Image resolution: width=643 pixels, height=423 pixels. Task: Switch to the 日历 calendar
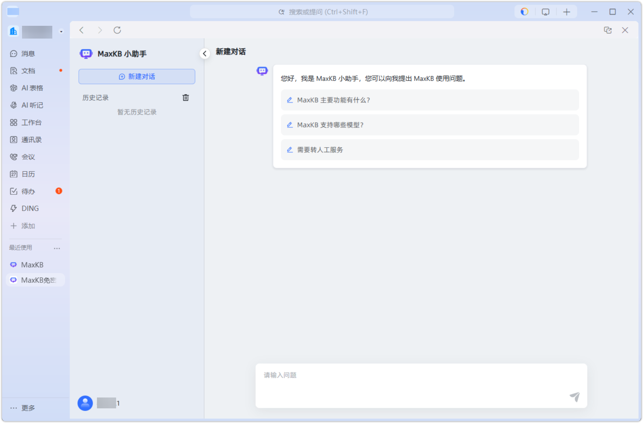[x=28, y=174]
